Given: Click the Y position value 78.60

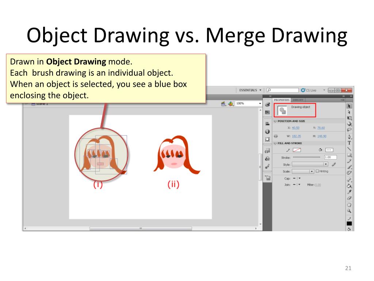Looking at the screenshot, I should tap(321, 128).
